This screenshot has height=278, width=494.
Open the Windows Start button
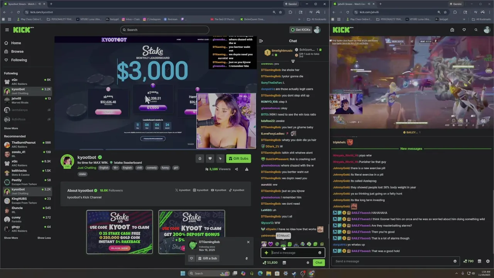click(x=183, y=273)
